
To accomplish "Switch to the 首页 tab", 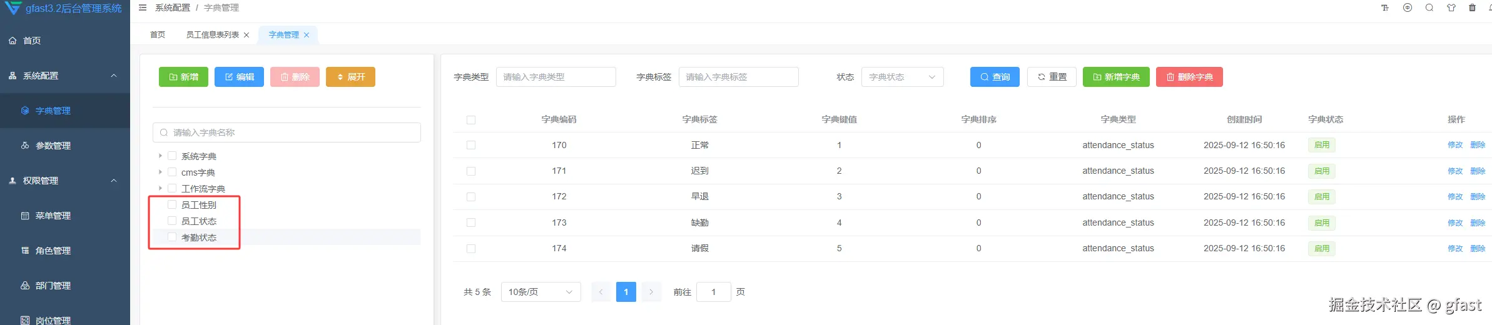I will [158, 35].
